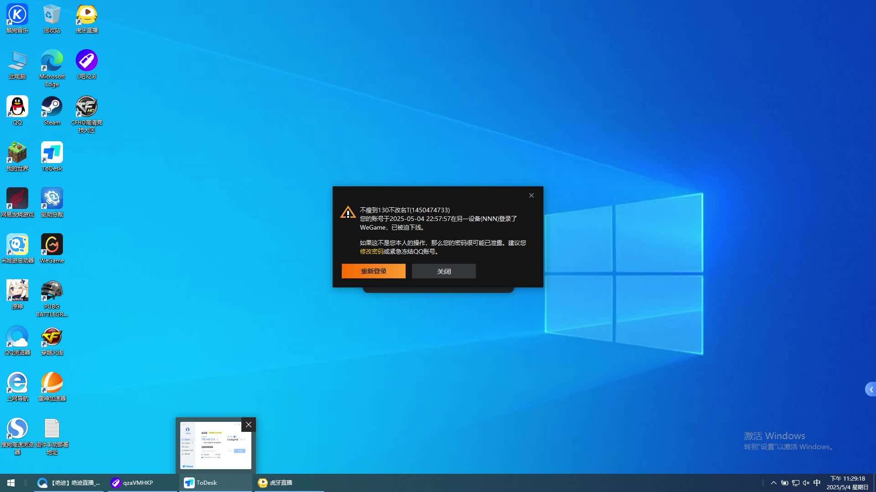
Task: Open network status tray icon
Action: click(x=795, y=483)
